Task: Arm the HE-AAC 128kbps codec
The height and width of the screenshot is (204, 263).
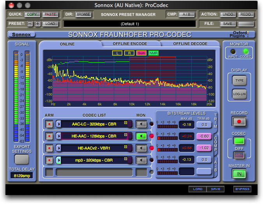Action: [49, 136]
